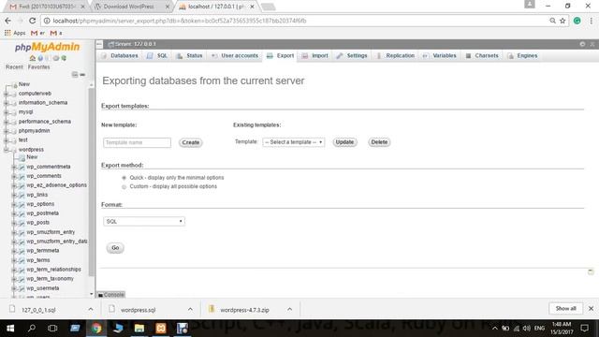
Task: Click the Delete template button
Action: pyautogui.click(x=379, y=142)
